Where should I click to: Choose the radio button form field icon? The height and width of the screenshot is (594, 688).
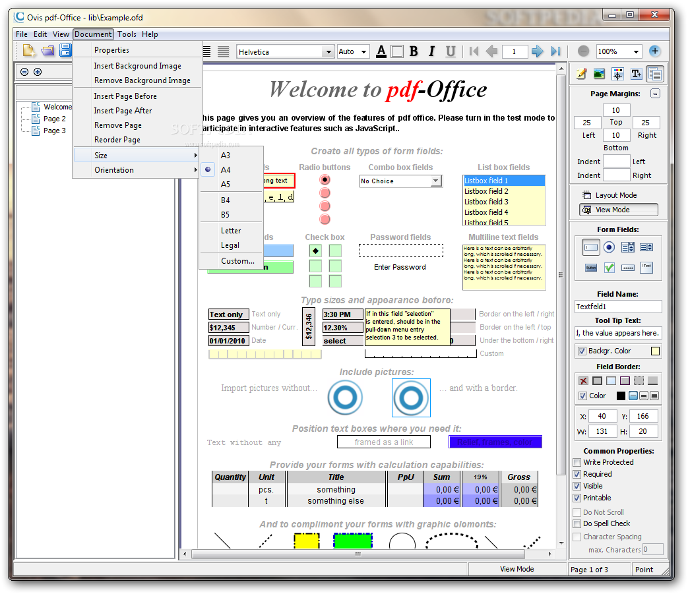[x=609, y=247]
